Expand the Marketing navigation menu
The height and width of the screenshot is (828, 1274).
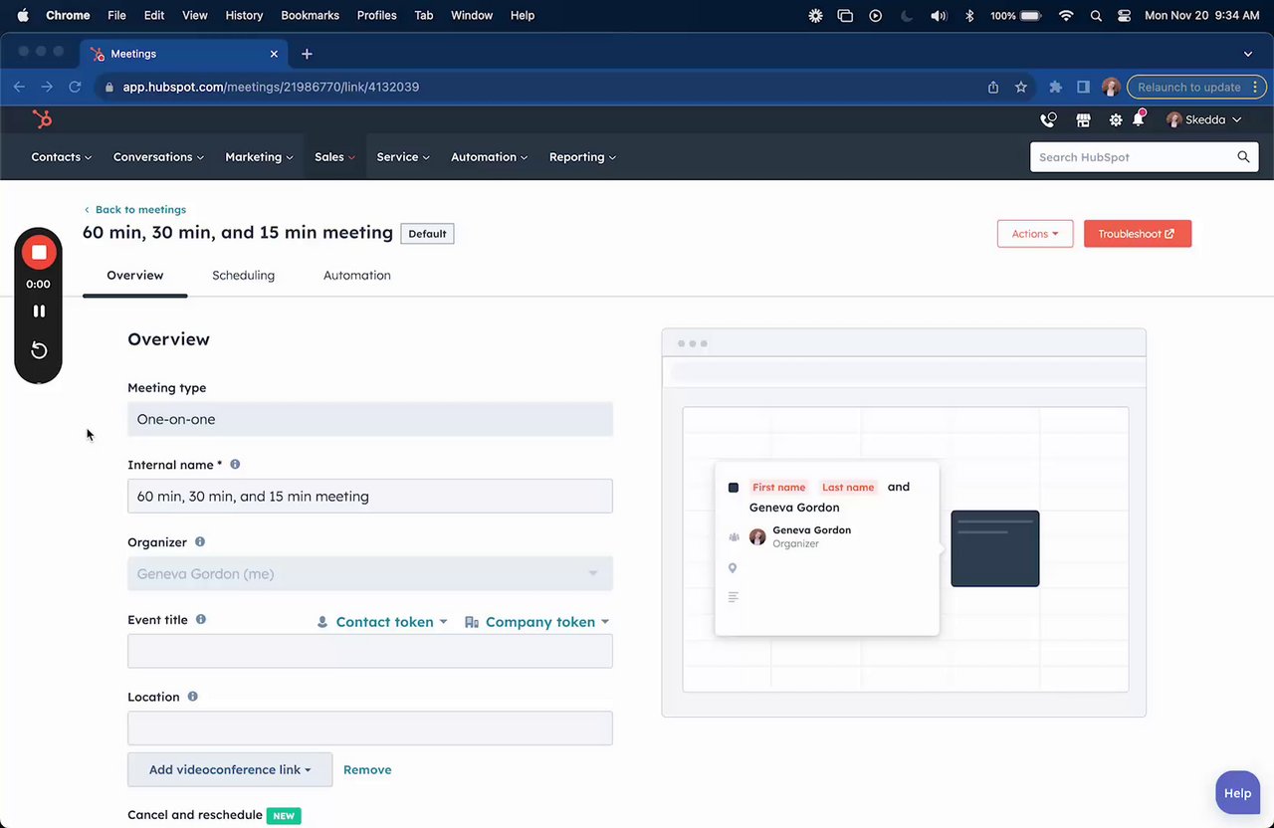coord(259,157)
